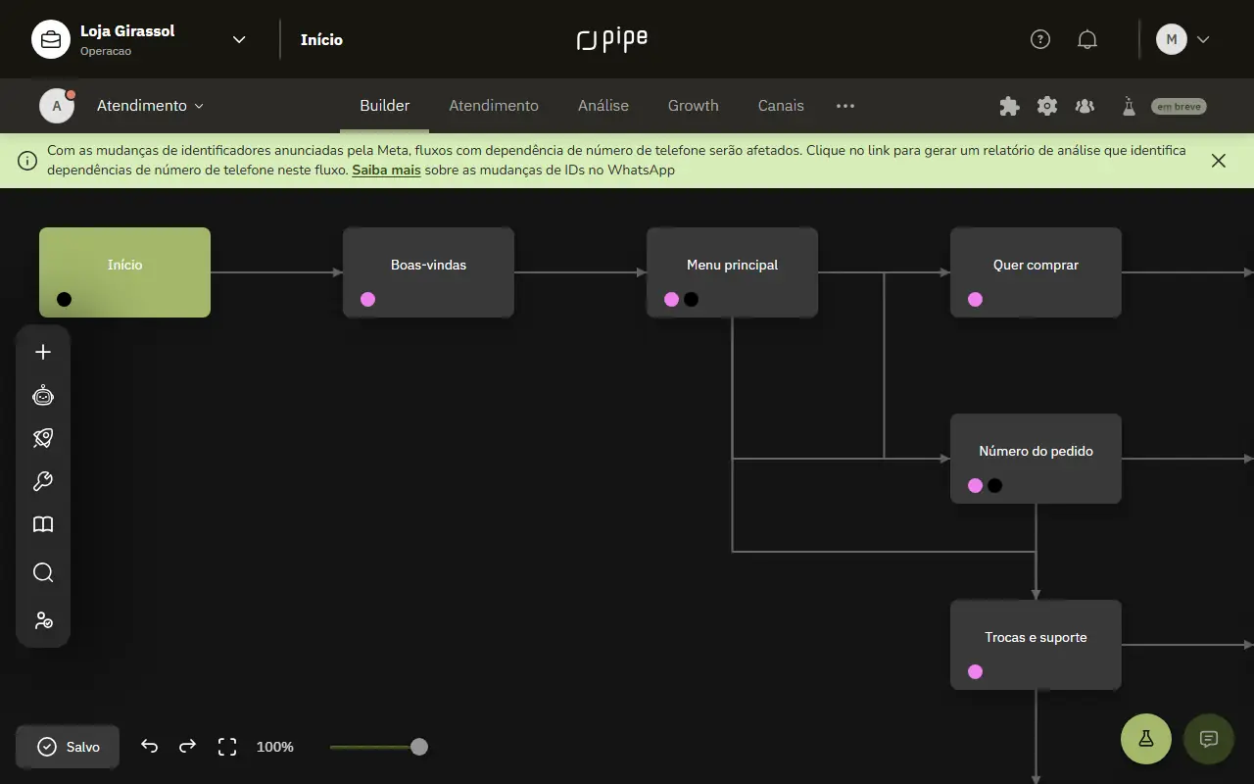Open the user profile M dropdown
Viewport: 1254px width, 784px height.
tap(1182, 39)
